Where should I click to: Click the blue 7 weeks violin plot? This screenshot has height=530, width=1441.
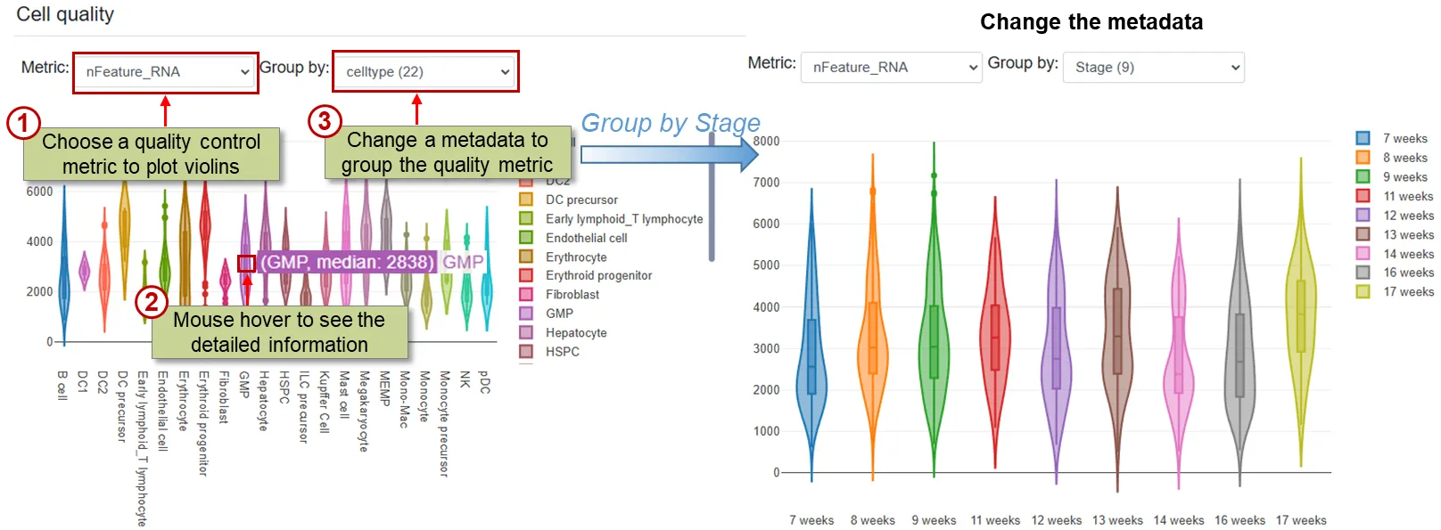tap(811, 356)
